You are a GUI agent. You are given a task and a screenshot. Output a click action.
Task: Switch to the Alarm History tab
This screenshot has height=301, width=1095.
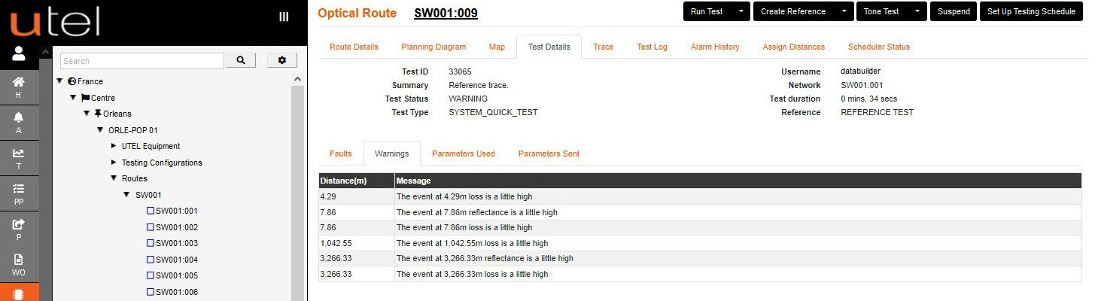pos(715,47)
